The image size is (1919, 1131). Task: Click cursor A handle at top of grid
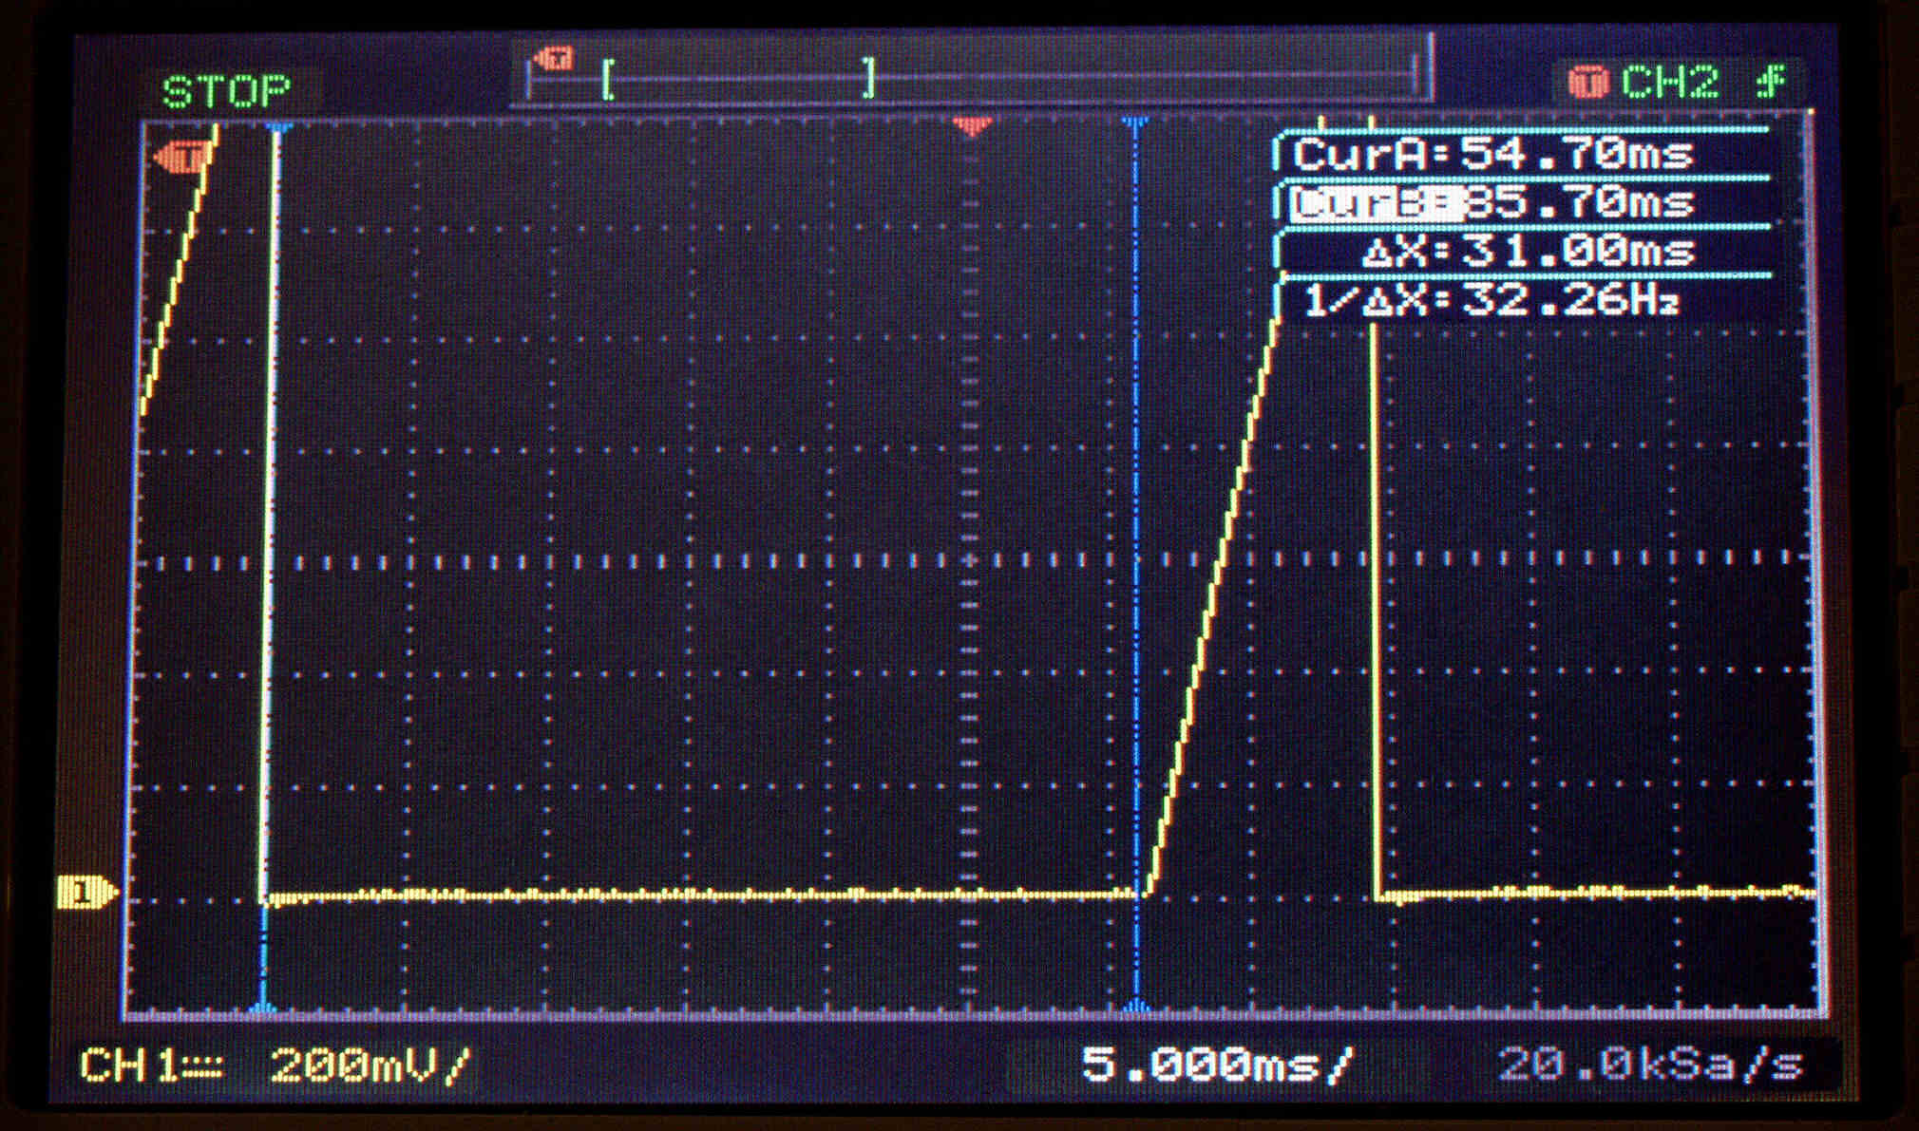[278, 126]
